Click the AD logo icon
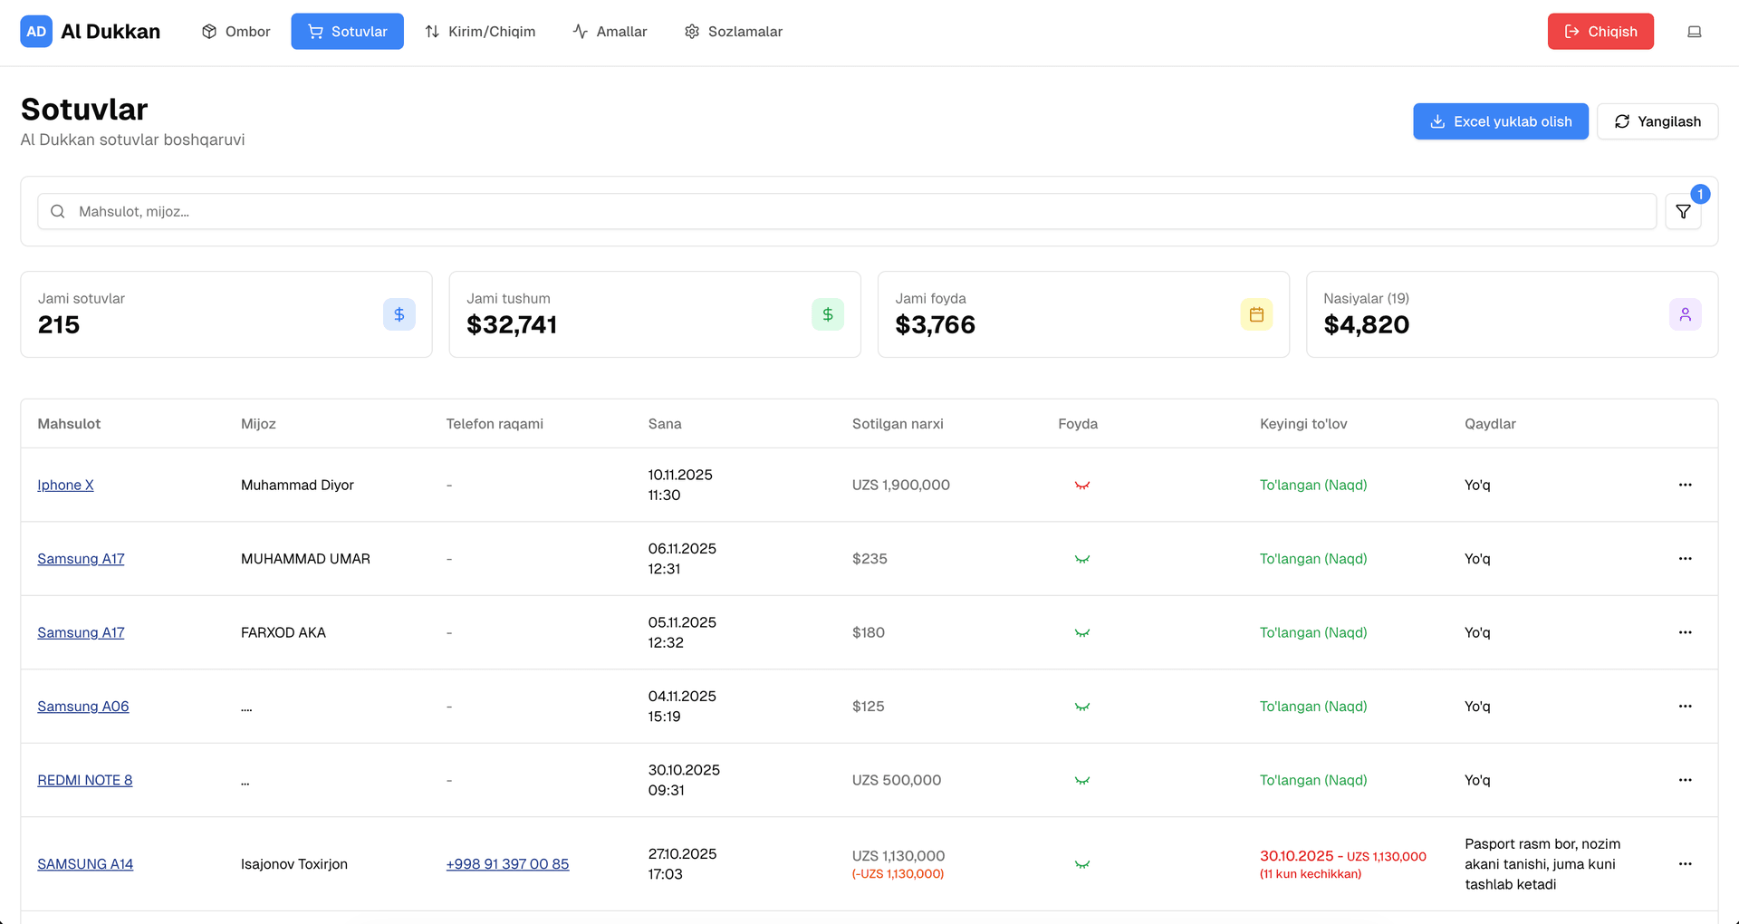This screenshot has width=1739, height=924. coord(36,32)
